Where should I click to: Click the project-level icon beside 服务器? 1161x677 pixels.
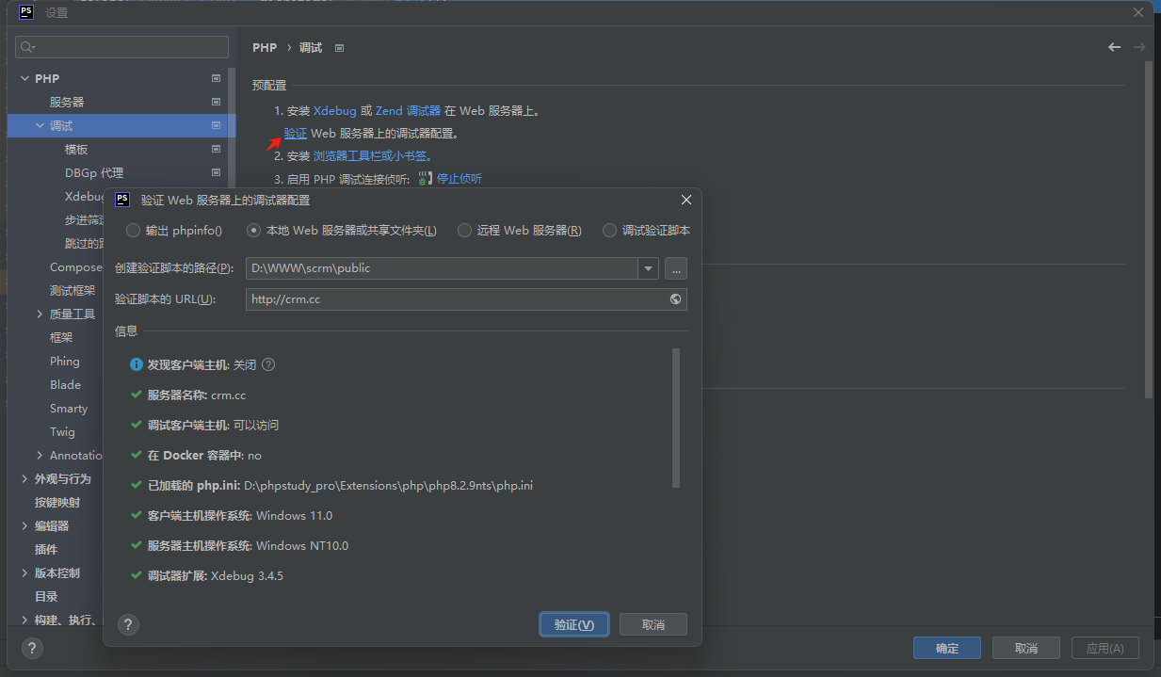click(216, 102)
